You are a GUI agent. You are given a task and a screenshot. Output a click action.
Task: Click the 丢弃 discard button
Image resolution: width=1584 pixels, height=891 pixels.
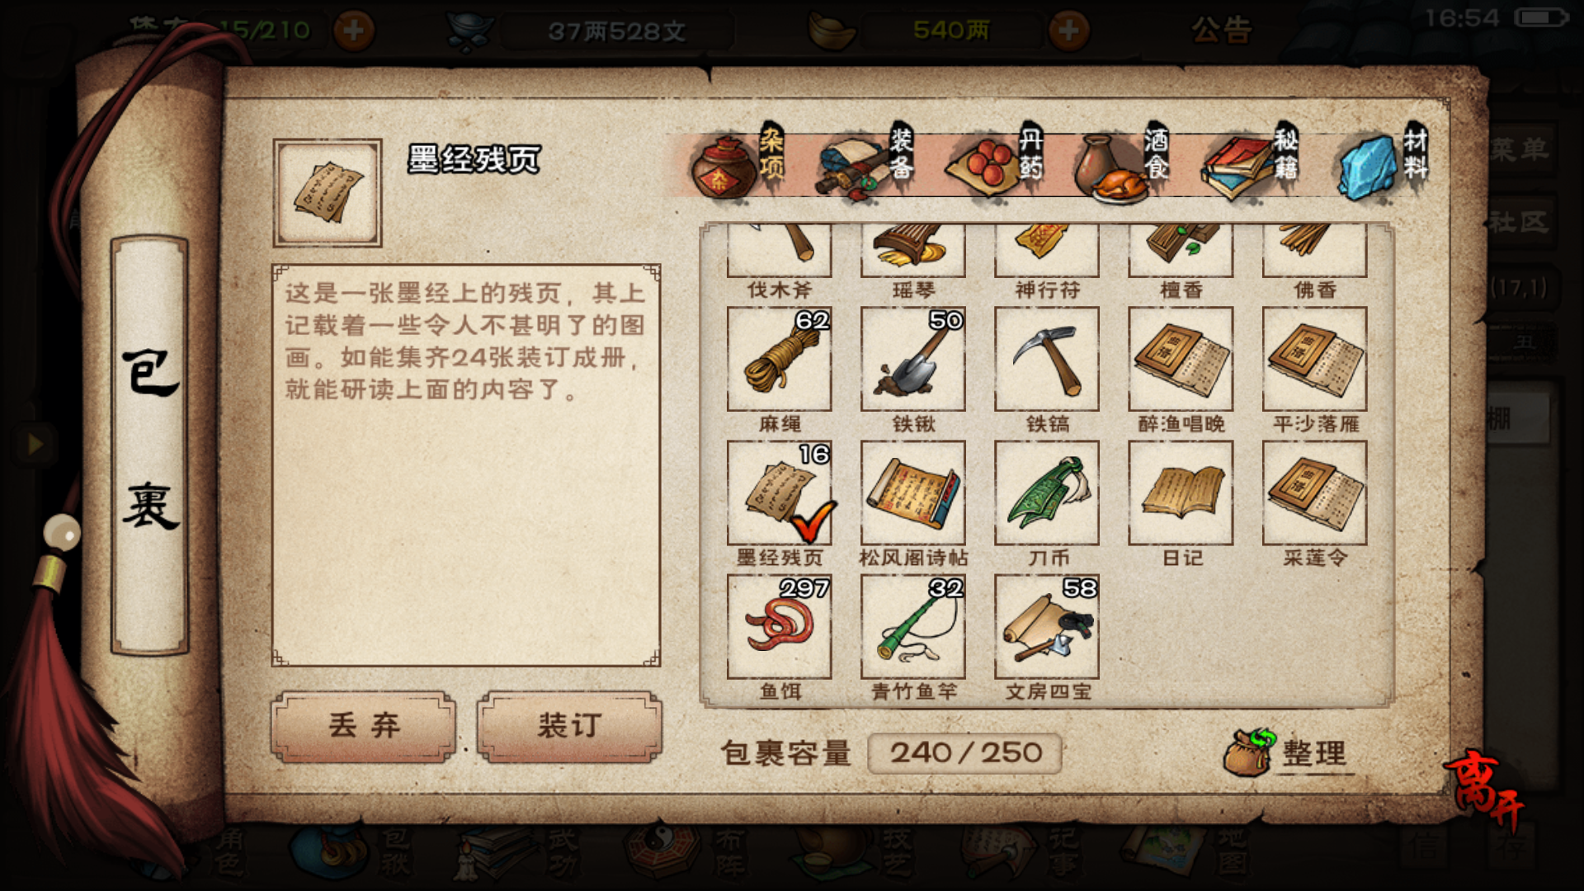363,727
